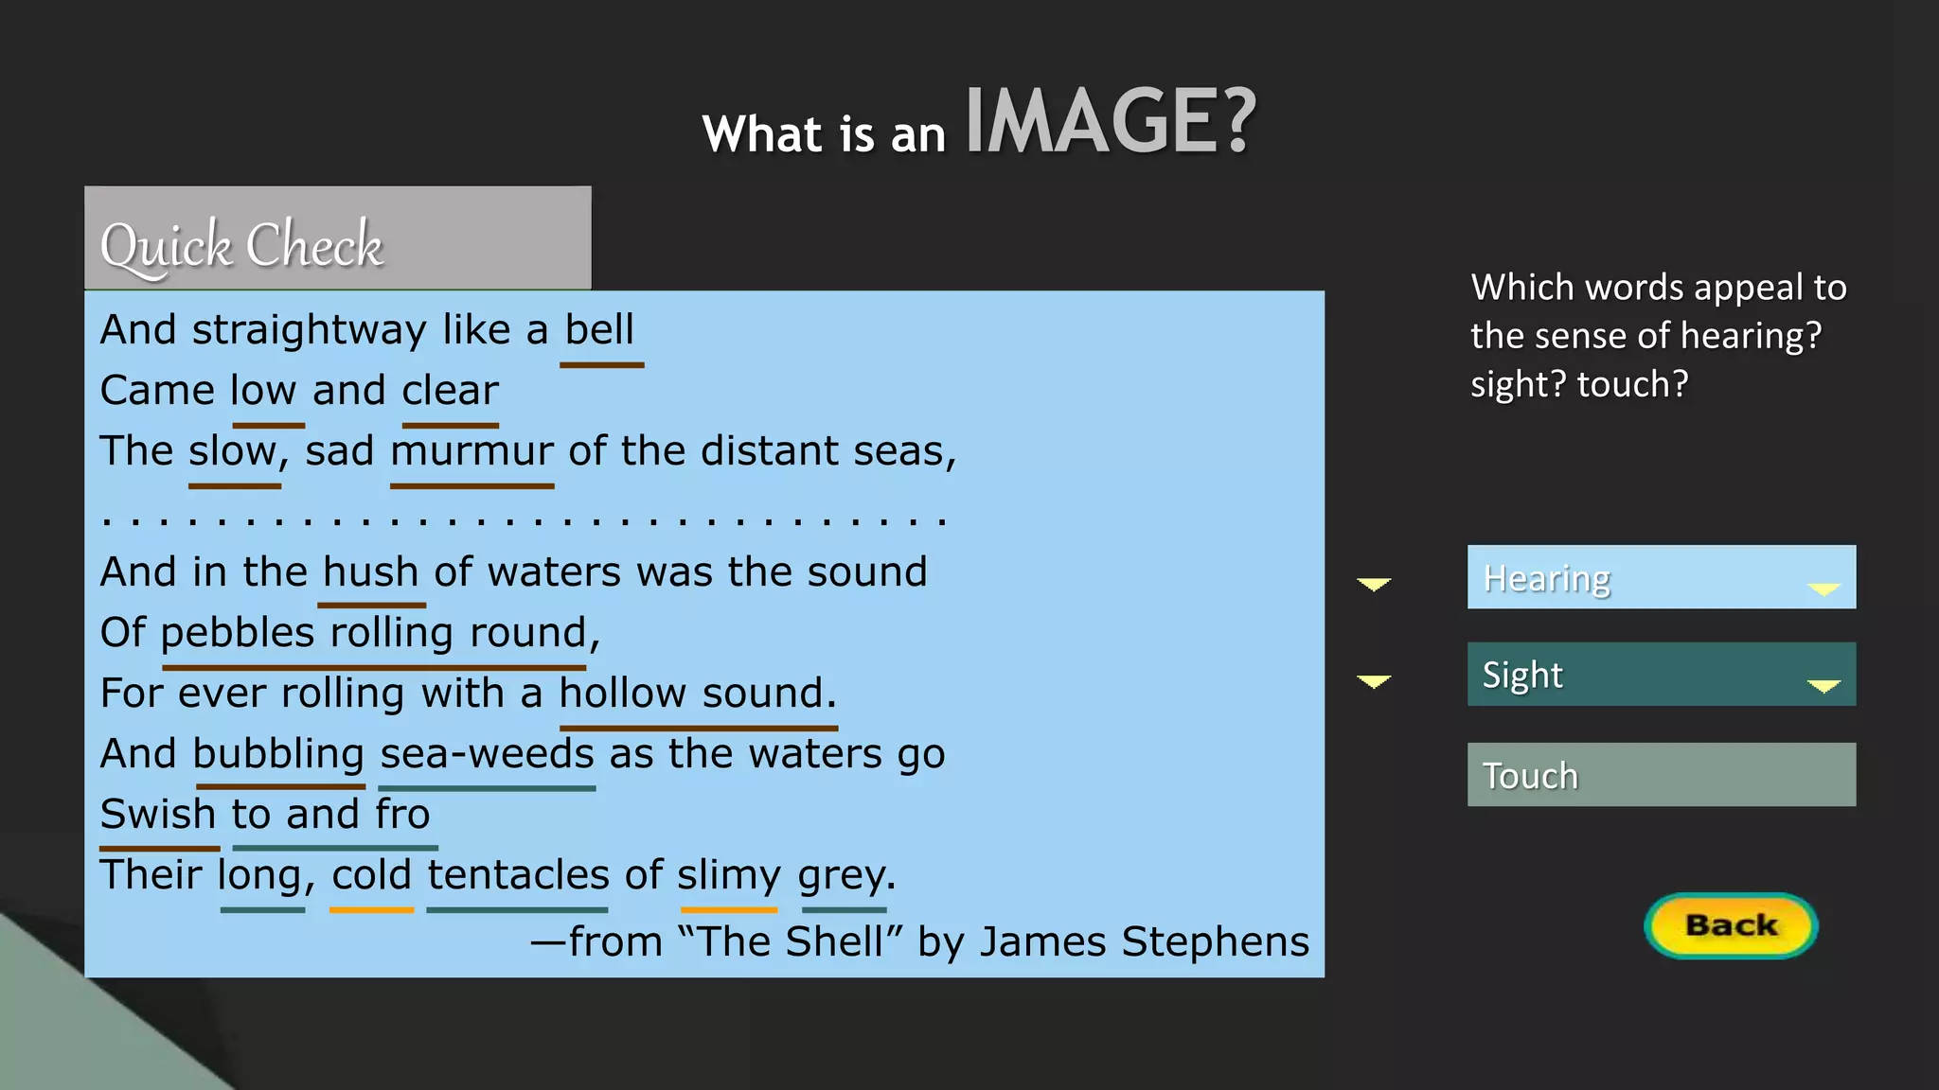
Task: Click the yellow arrow inside Hearing box
Action: (x=1823, y=589)
